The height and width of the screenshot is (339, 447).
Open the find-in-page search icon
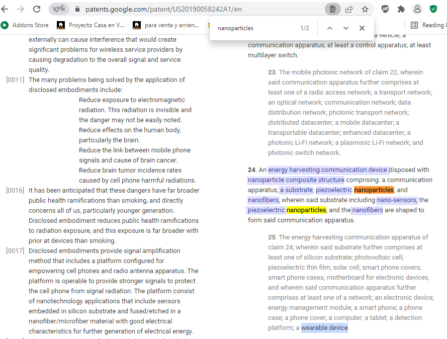point(332,9)
